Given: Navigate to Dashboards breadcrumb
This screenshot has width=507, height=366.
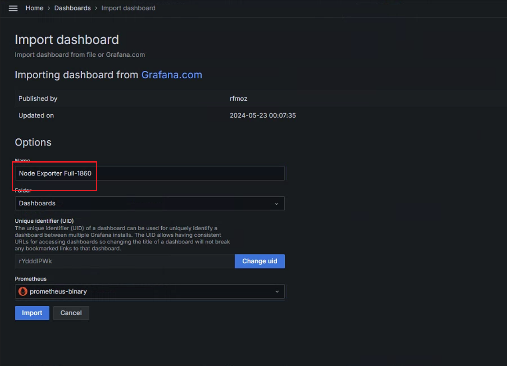Looking at the screenshot, I should tap(72, 8).
